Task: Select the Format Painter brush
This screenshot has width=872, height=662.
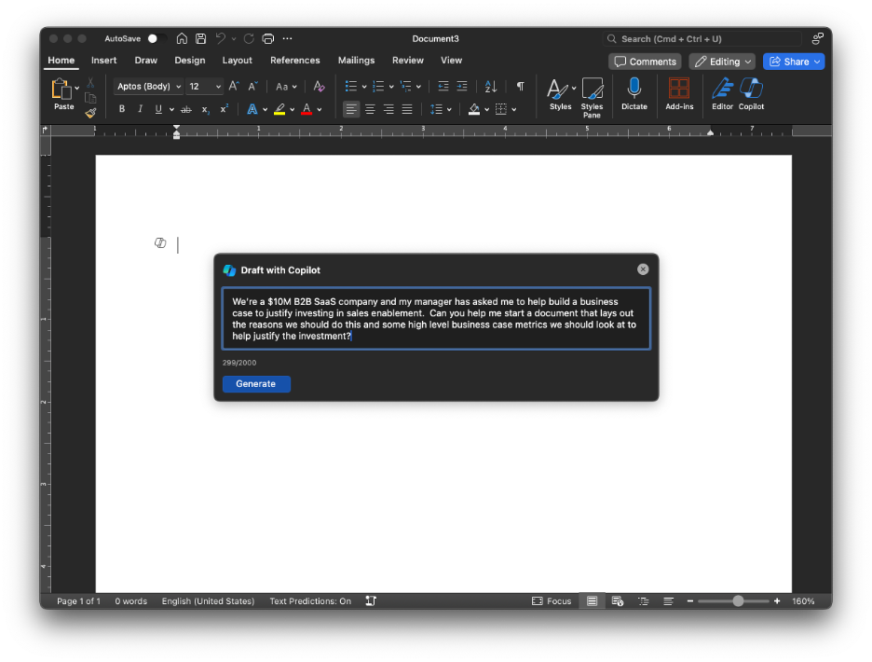Action: [90, 113]
